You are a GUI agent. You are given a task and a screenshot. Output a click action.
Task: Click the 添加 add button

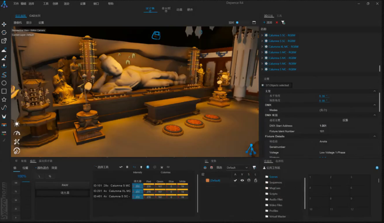[267, 22]
